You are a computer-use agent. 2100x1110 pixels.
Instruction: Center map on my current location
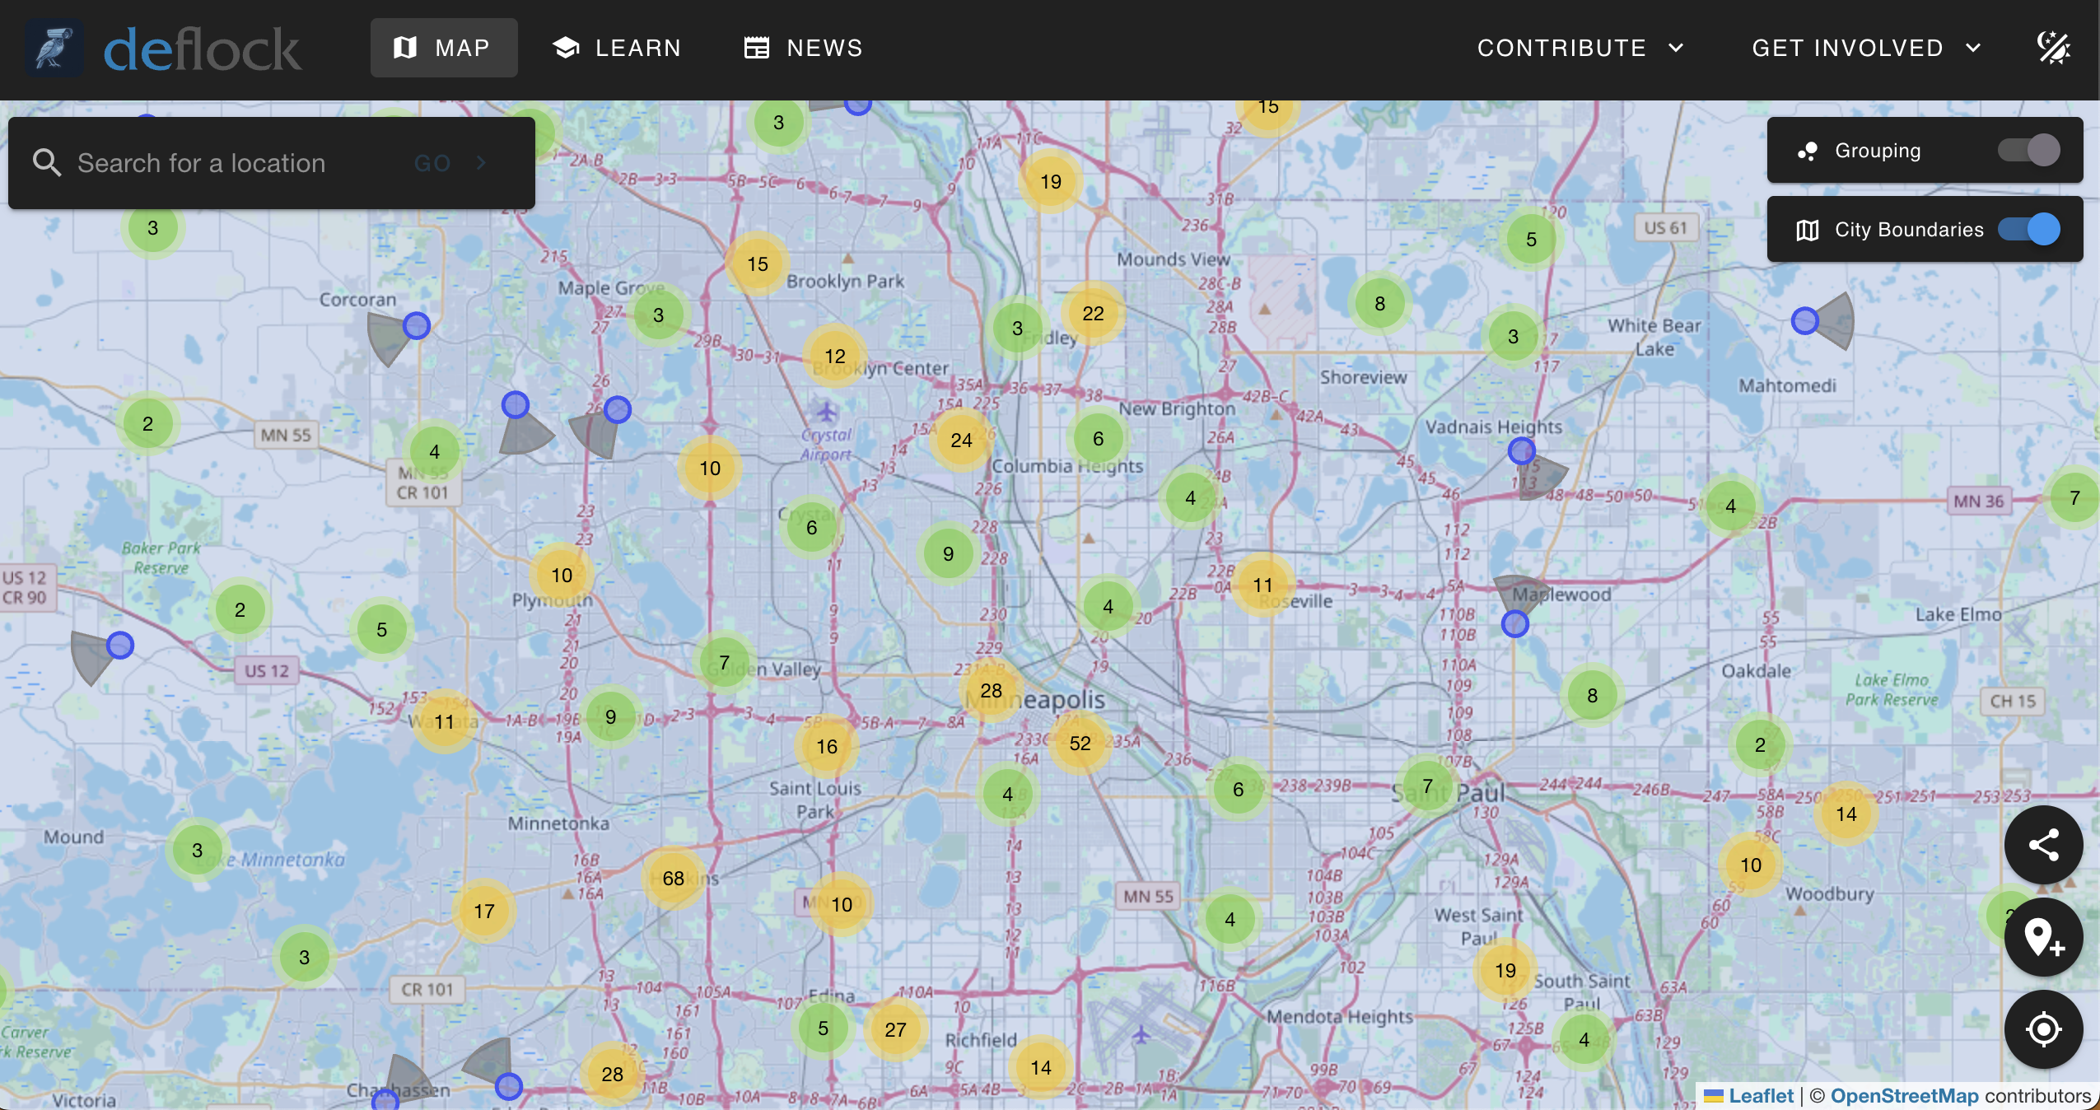(x=2043, y=1029)
